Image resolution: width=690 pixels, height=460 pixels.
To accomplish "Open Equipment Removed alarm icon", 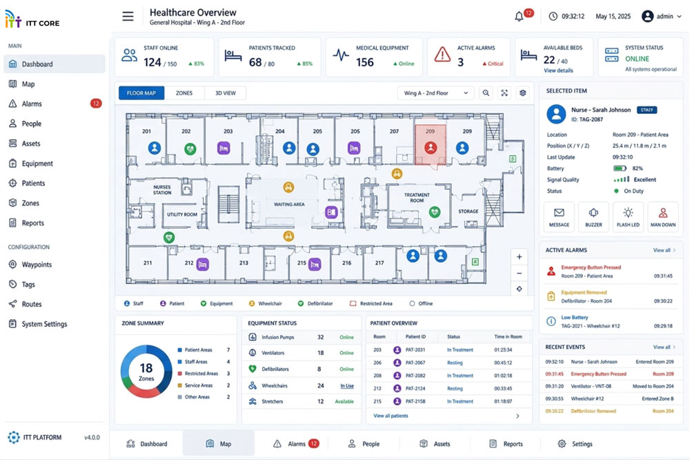I will point(551,296).
